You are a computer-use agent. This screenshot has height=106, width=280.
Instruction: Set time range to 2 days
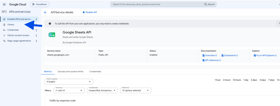tap(254, 80)
